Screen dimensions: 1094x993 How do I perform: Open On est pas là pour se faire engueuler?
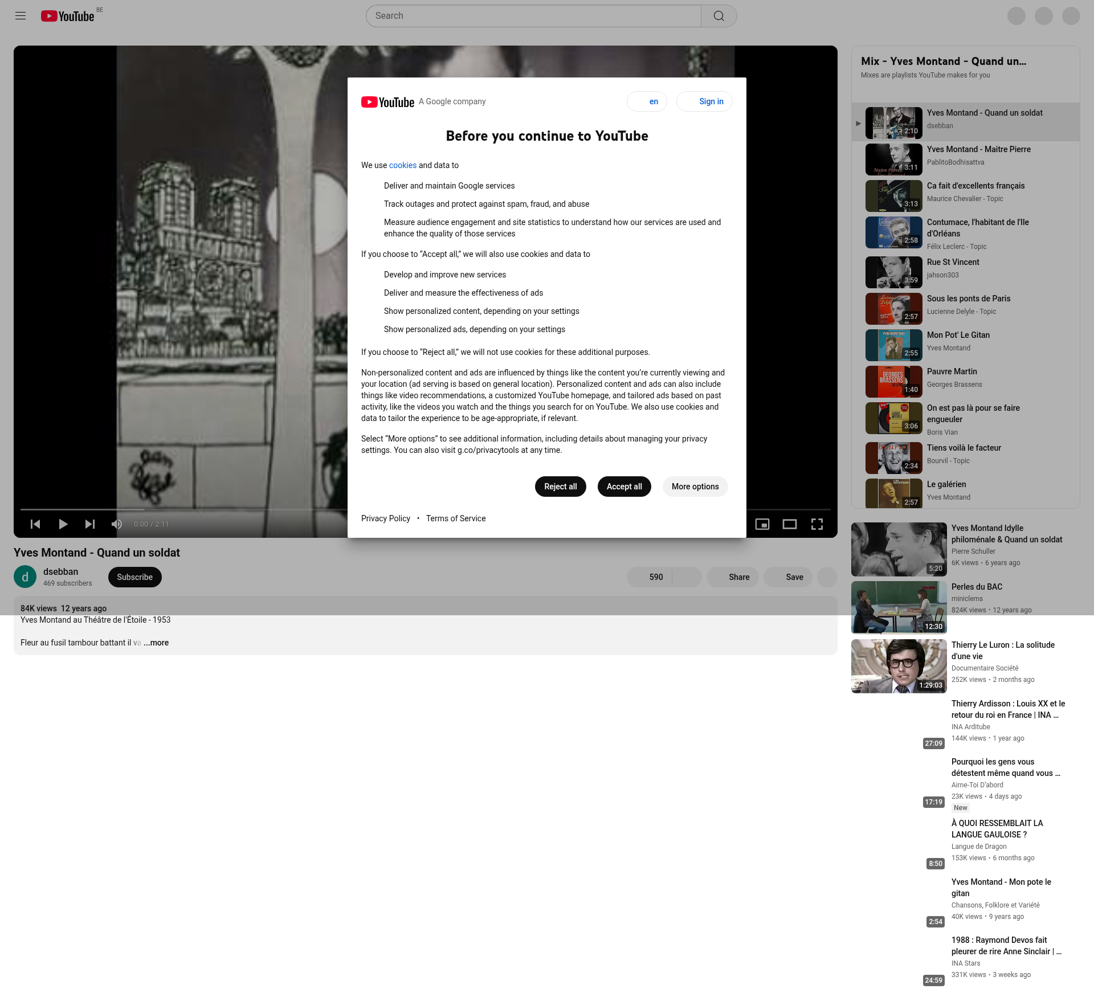(966, 420)
